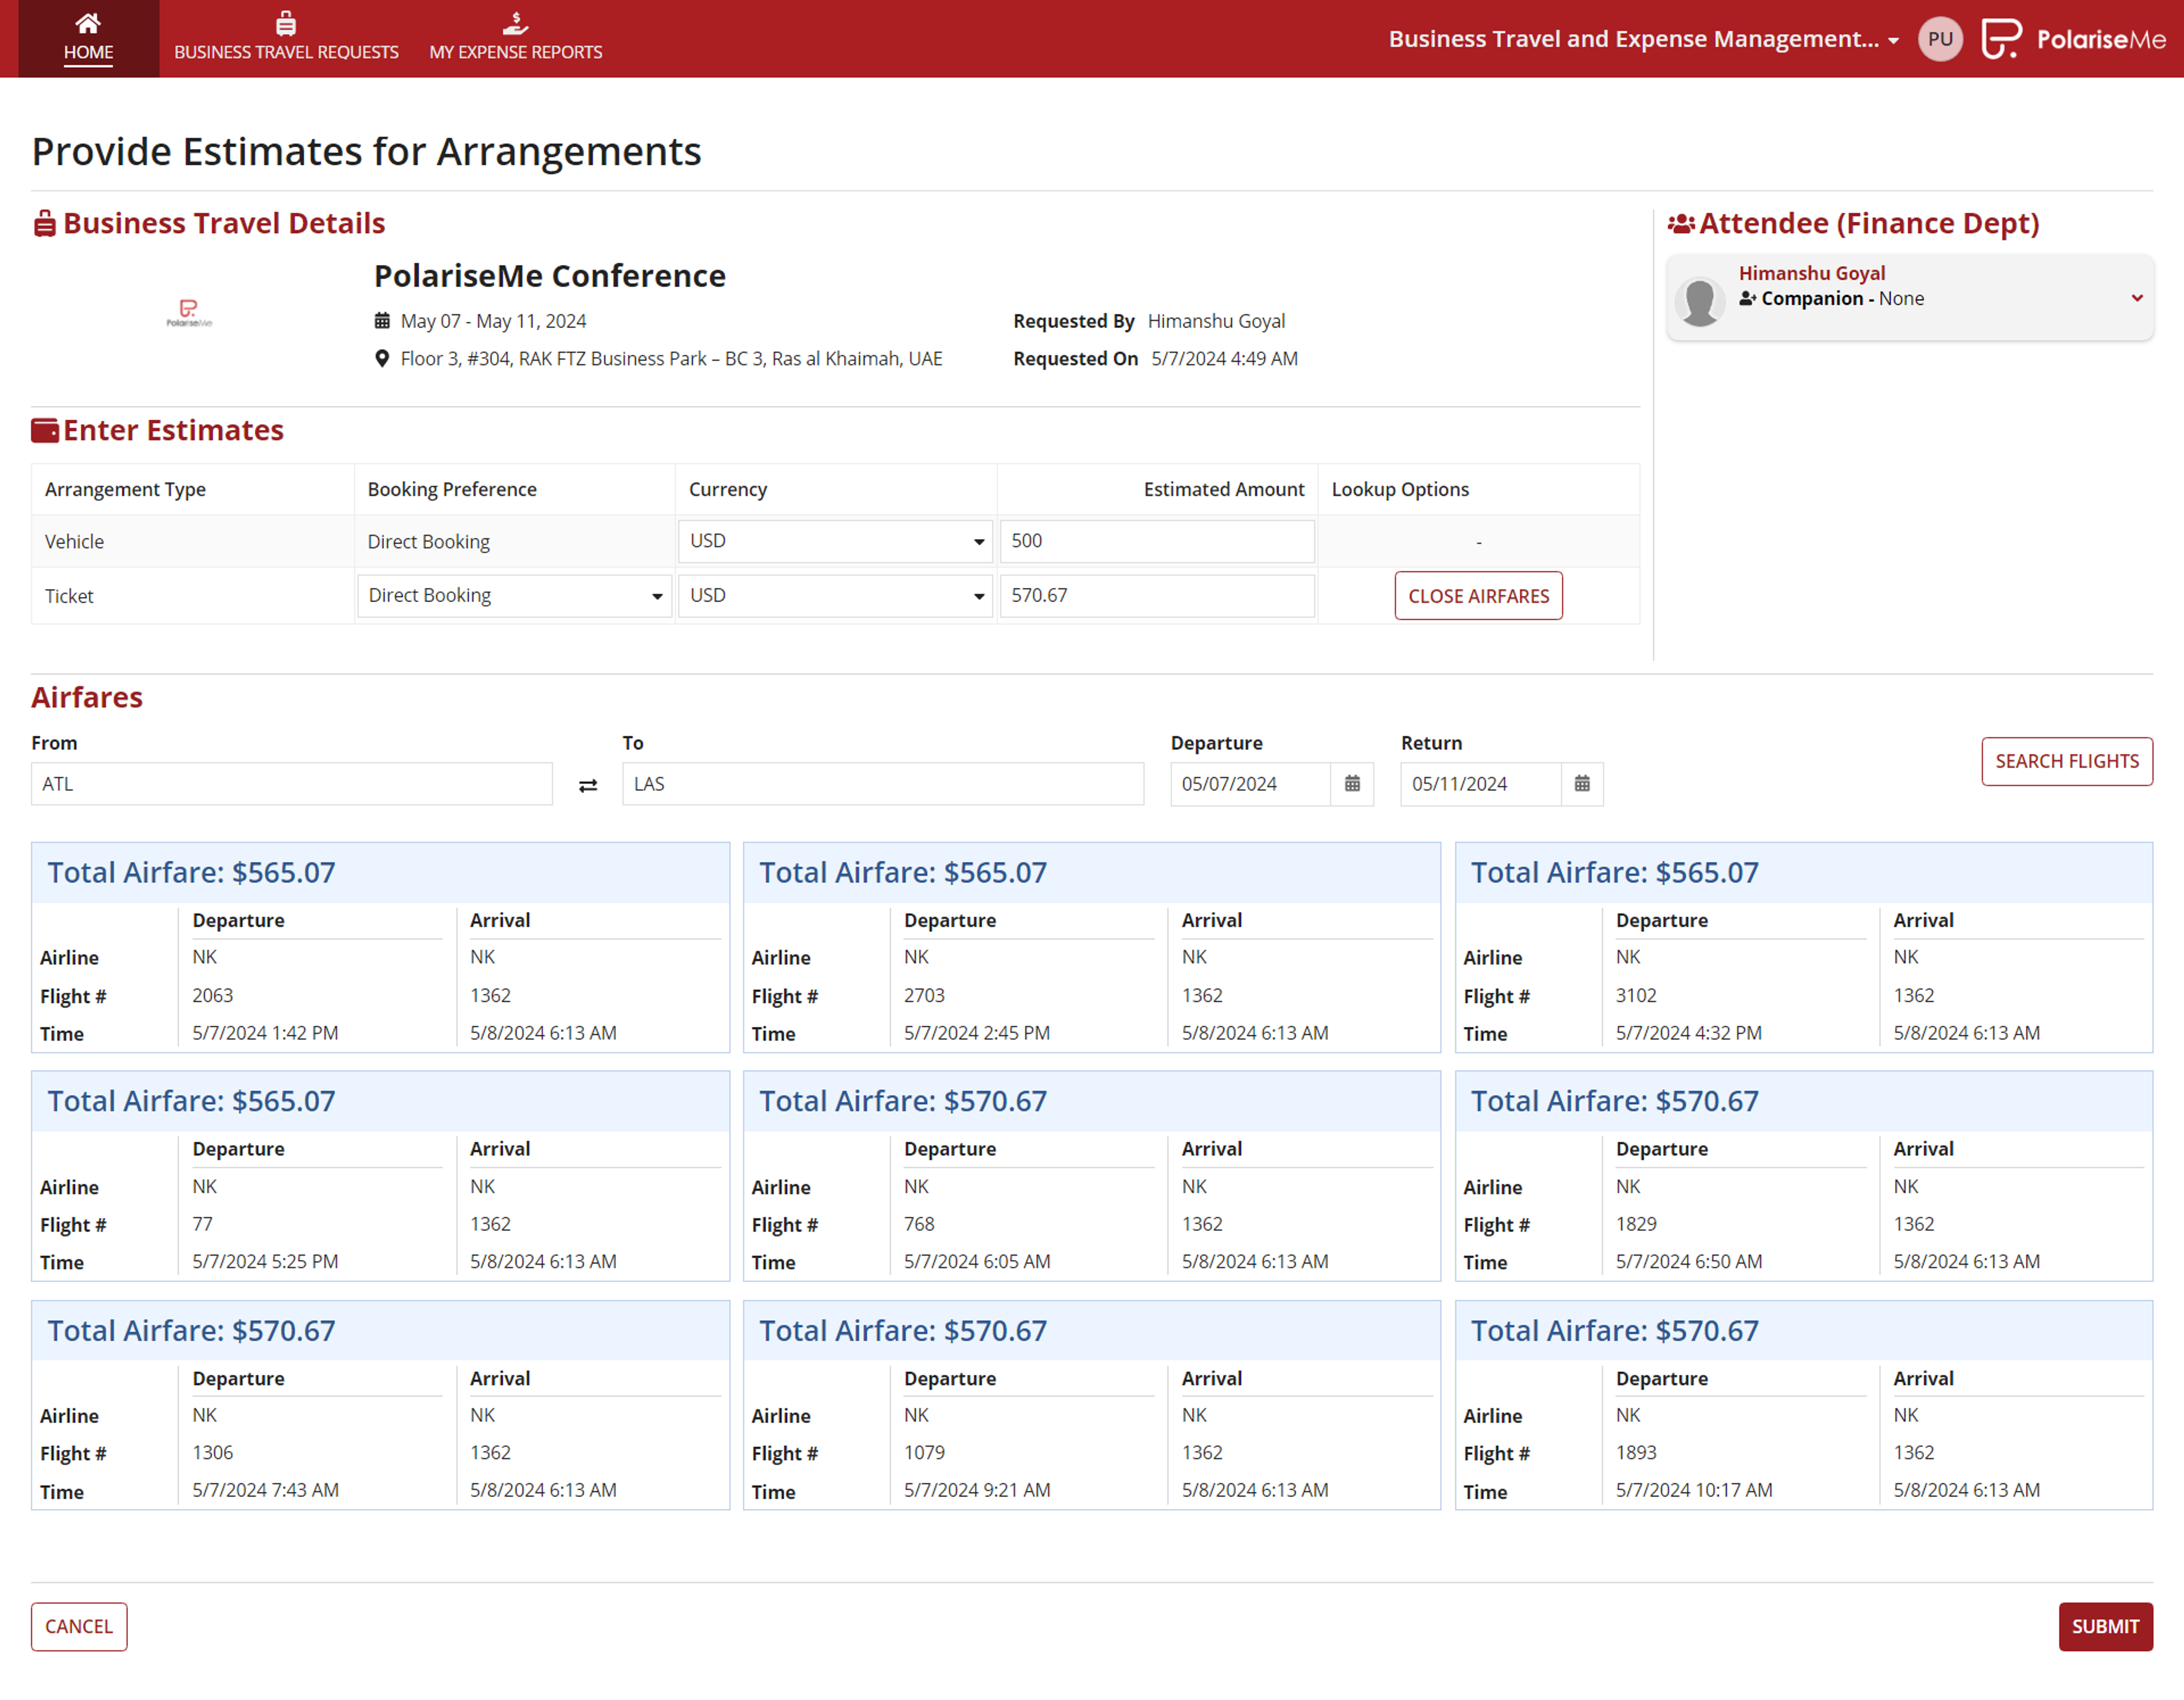Click Cancel button

click(x=79, y=1627)
